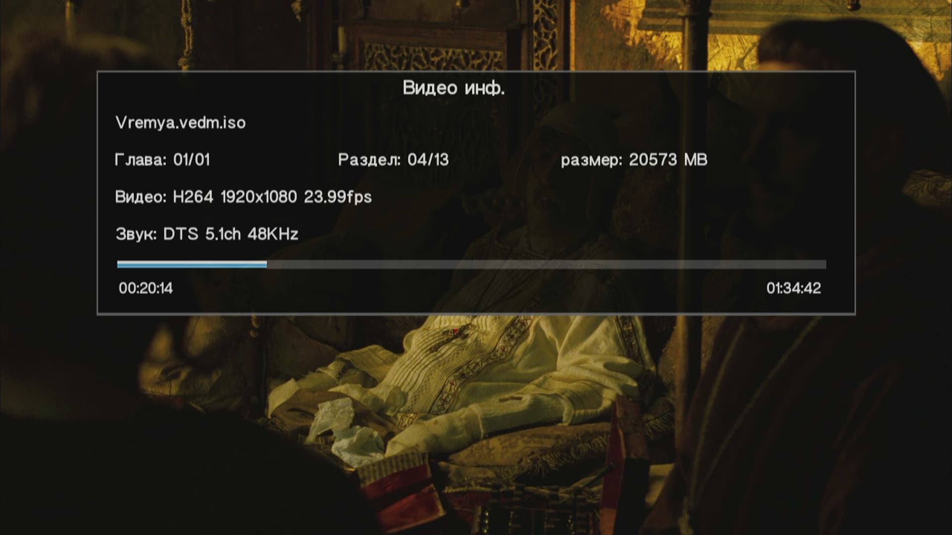Viewport: 952px width, 535px height.
Task: Click the DTS audio format label
Action: [181, 234]
